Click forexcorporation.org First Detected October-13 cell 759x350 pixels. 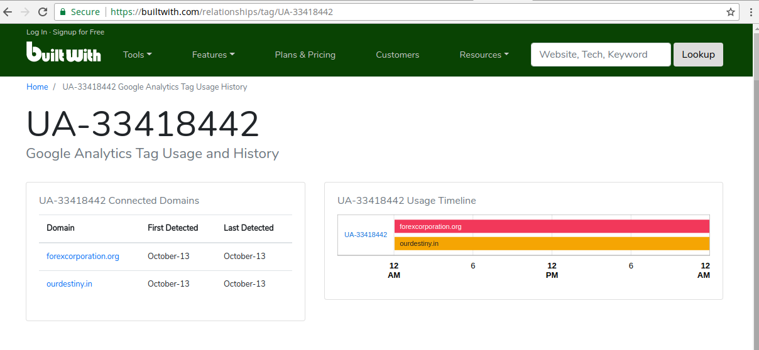pyautogui.click(x=168, y=256)
